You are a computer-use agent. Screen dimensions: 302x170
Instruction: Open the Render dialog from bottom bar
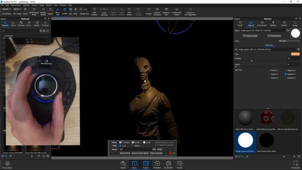coord(179,165)
